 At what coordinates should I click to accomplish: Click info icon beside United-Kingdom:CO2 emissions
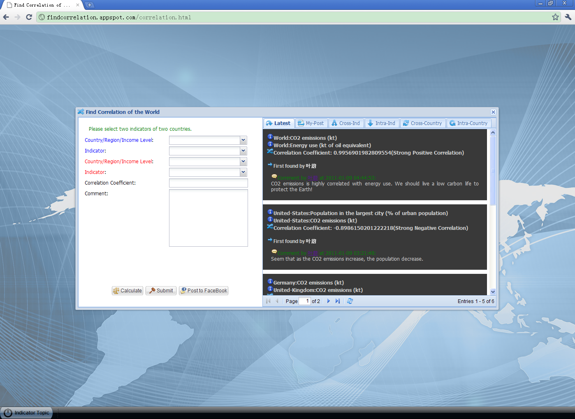[x=270, y=289]
